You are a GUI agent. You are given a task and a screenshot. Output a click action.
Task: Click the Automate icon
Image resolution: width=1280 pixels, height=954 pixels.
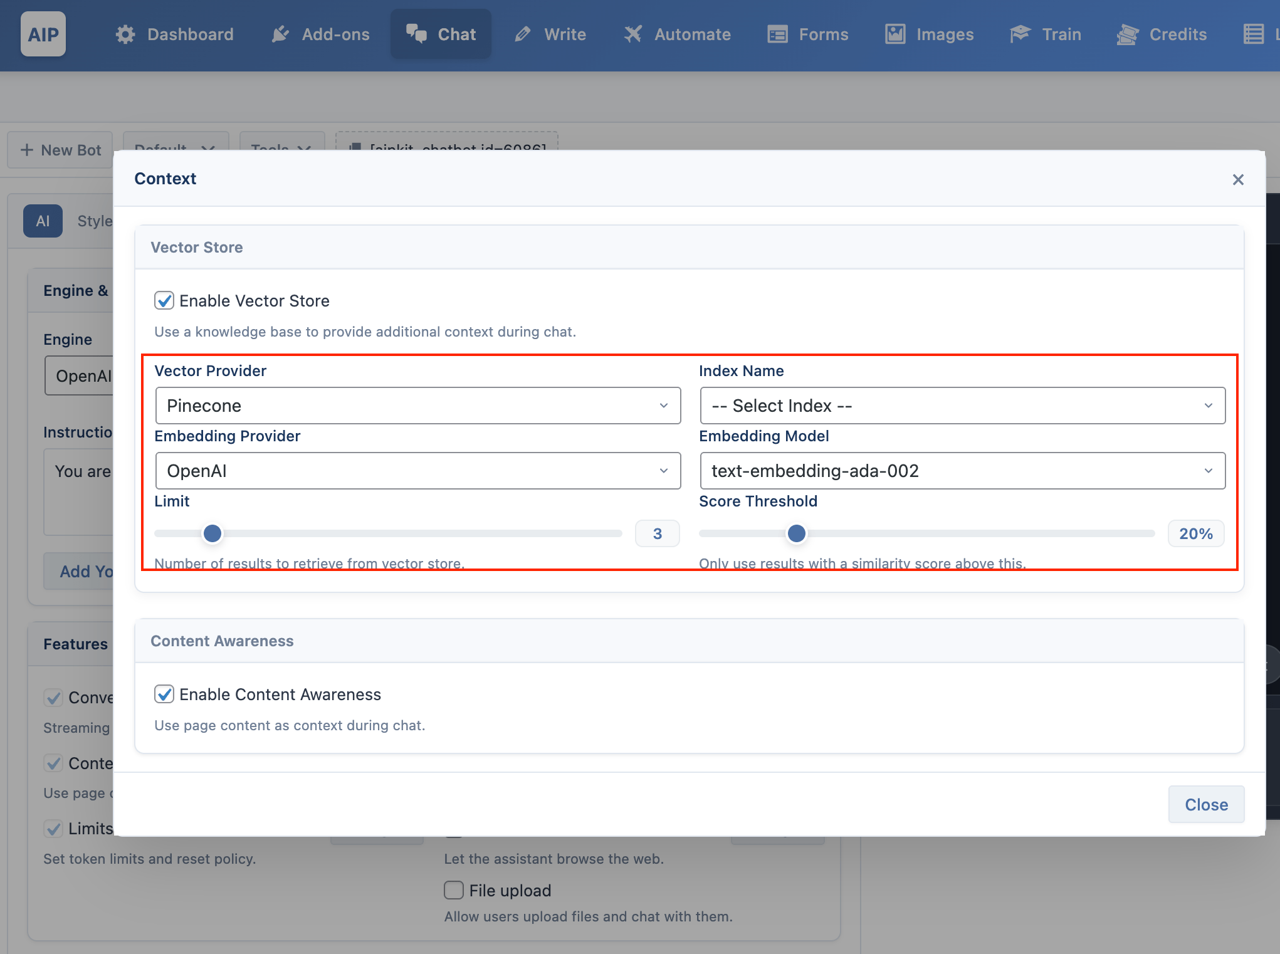pyautogui.click(x=633, y=34)
